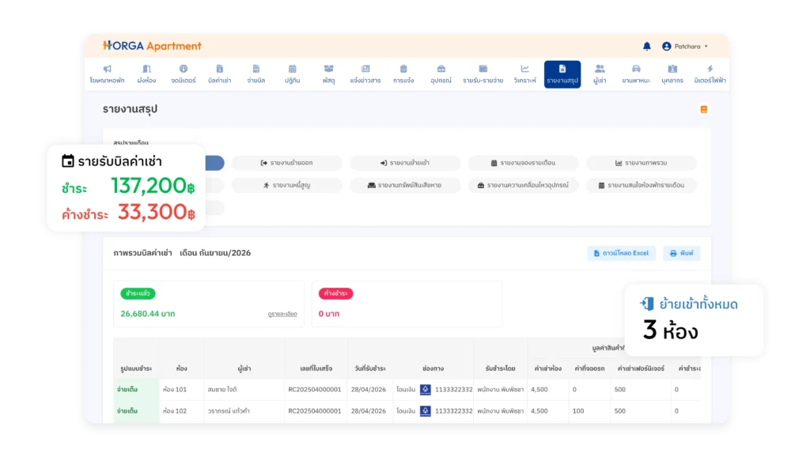The height and width of the screenshot is (457, 810).
Task: Open the ผังห้อง room-plan icon
Action: tap(146, 70)
